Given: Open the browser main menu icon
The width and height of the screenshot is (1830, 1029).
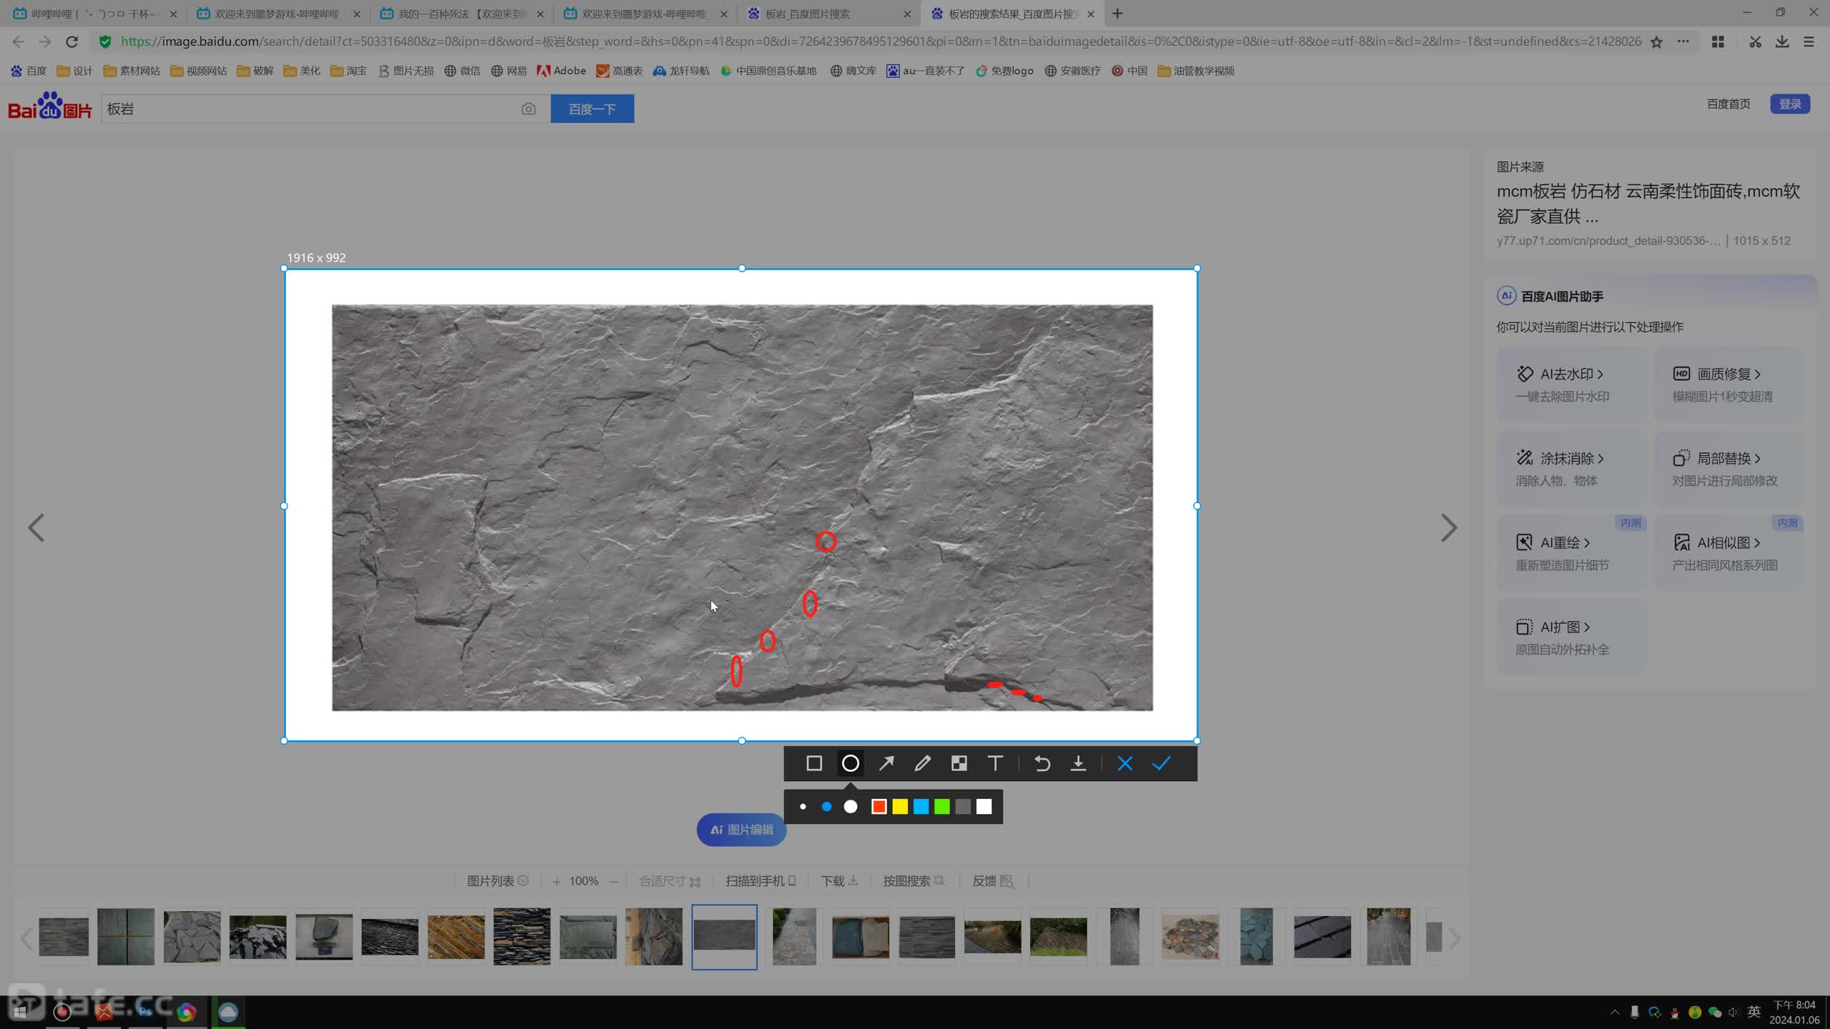Looking at the screenshot, I should pyautogui.click(x=1809, y=41).
